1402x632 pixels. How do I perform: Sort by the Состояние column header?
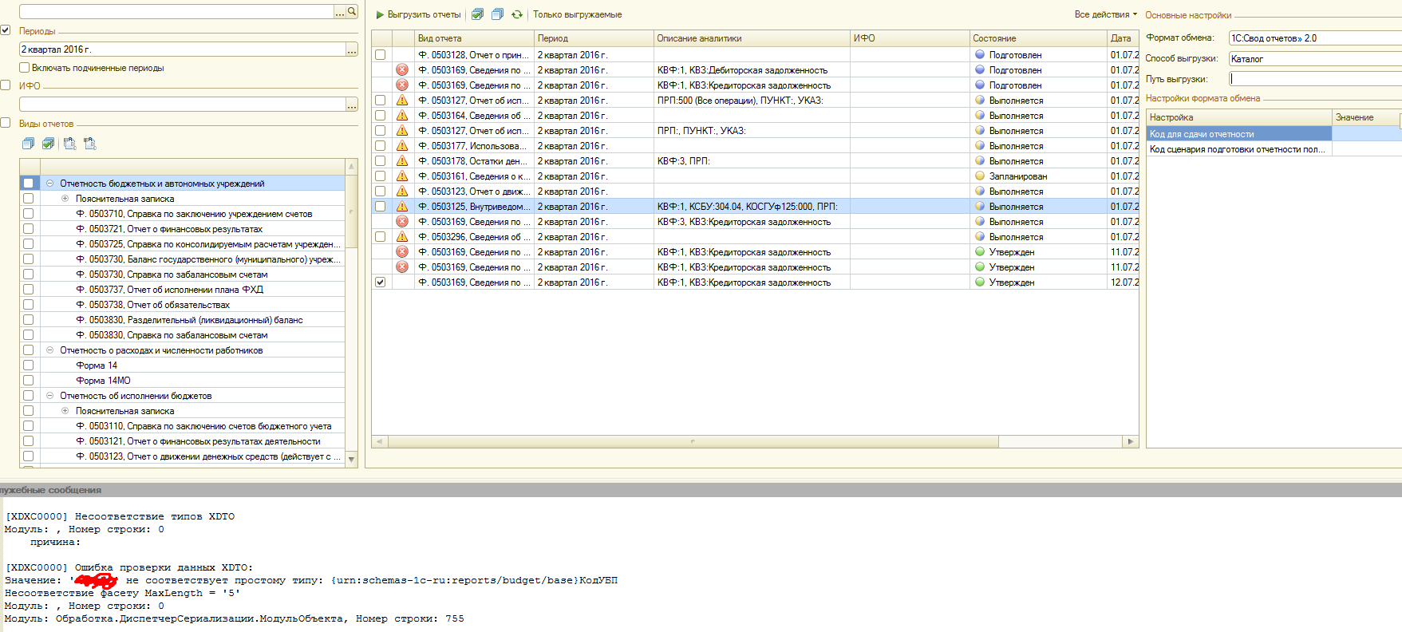point(994,38)
